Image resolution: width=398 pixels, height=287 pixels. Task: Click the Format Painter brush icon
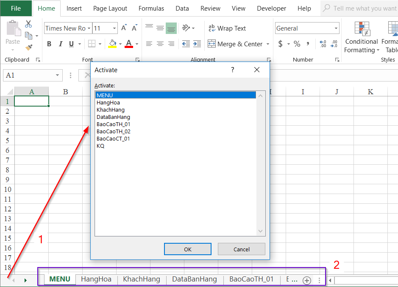pos(29,47)
